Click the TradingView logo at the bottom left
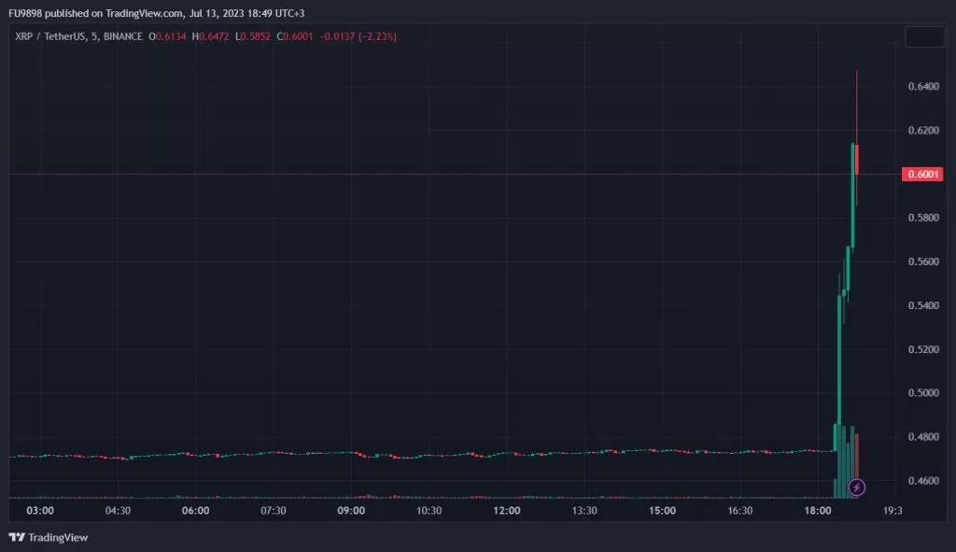 coord(48,537)
